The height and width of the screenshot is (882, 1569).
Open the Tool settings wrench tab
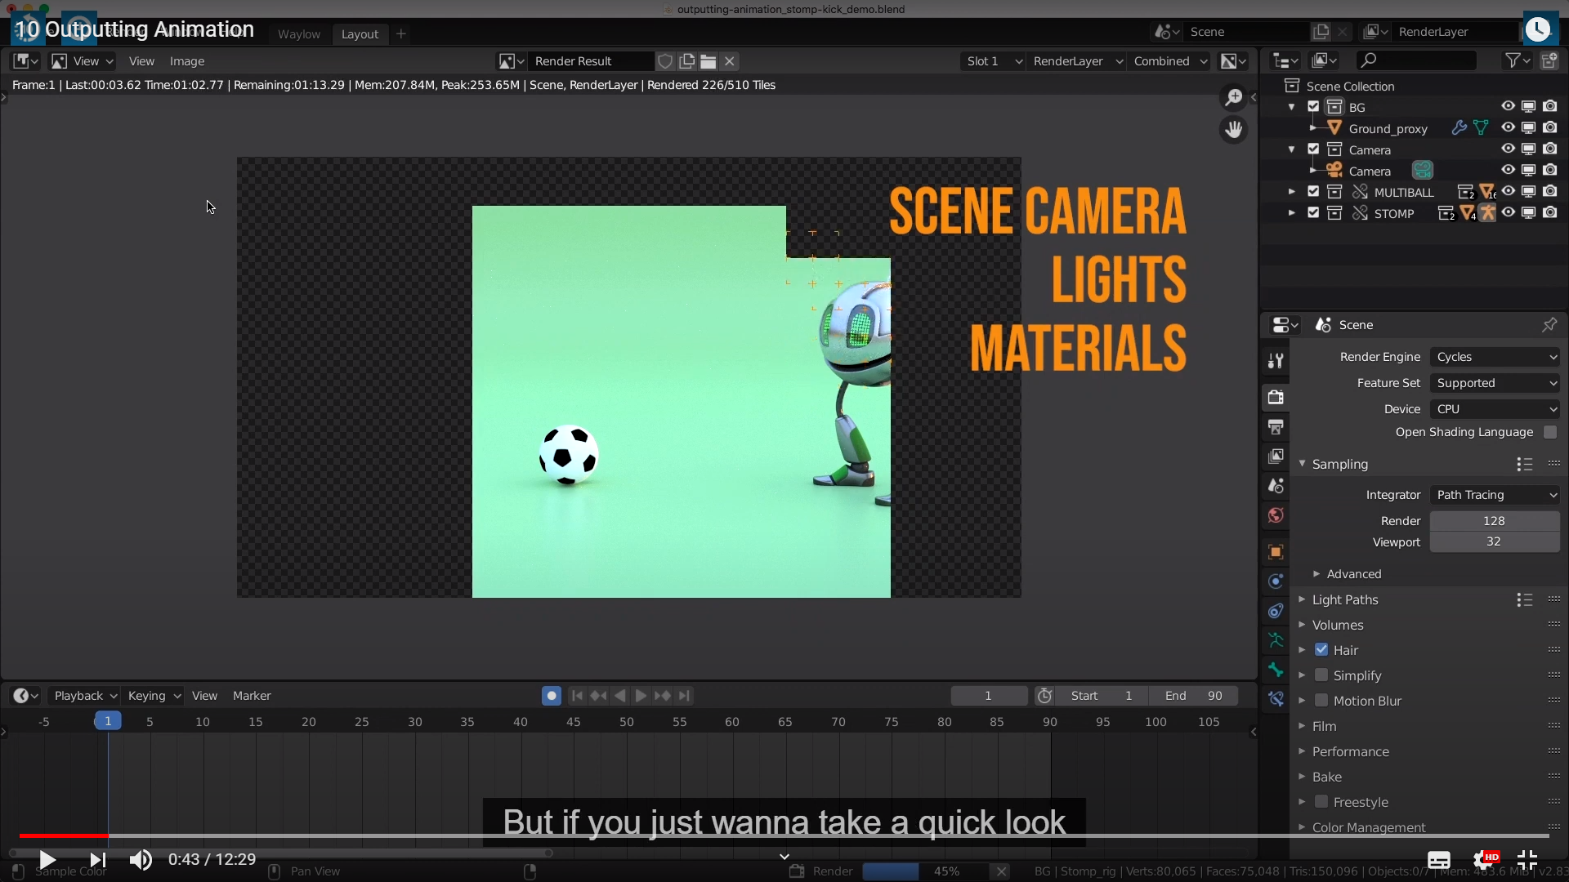pos(1276,360)
